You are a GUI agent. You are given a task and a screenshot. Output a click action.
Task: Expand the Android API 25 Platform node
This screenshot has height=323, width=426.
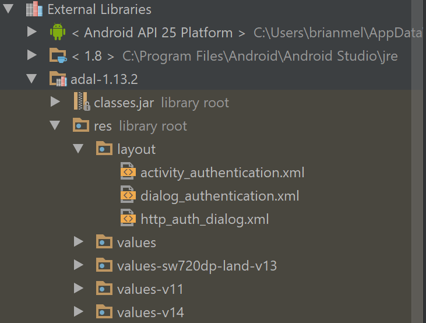tap(32, 32)
